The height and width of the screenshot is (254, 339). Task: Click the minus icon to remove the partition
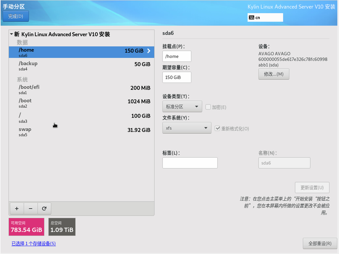click(31, 209)
